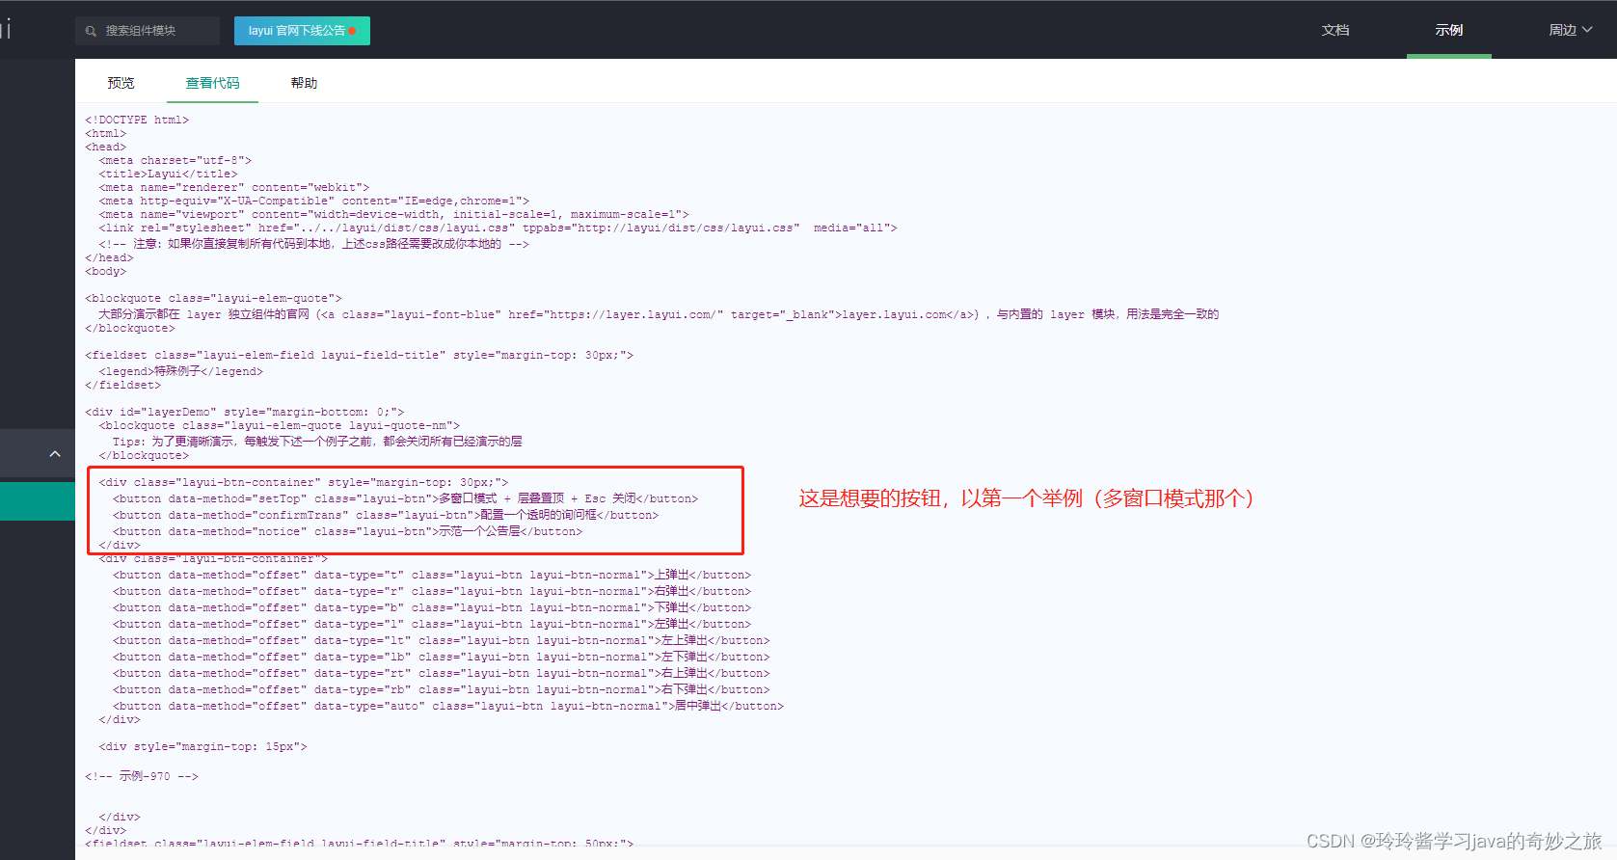1617x860 pixels.
Task: Open the 文档 navigation item
Action: (x=1335, y=30)
